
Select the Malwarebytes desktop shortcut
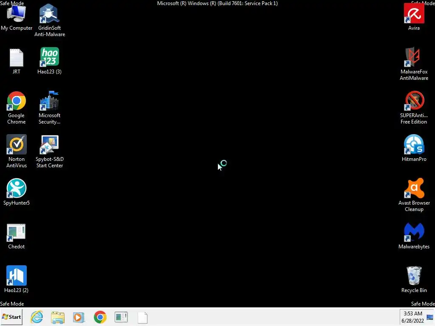[x=414, y=236]
